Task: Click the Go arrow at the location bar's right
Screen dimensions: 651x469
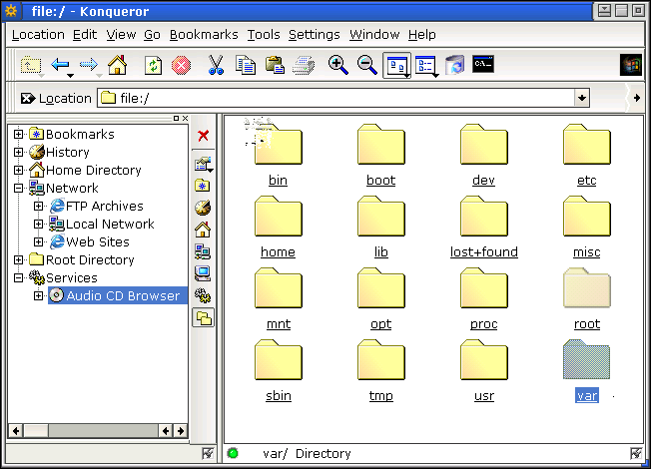Action: point(636,98)
